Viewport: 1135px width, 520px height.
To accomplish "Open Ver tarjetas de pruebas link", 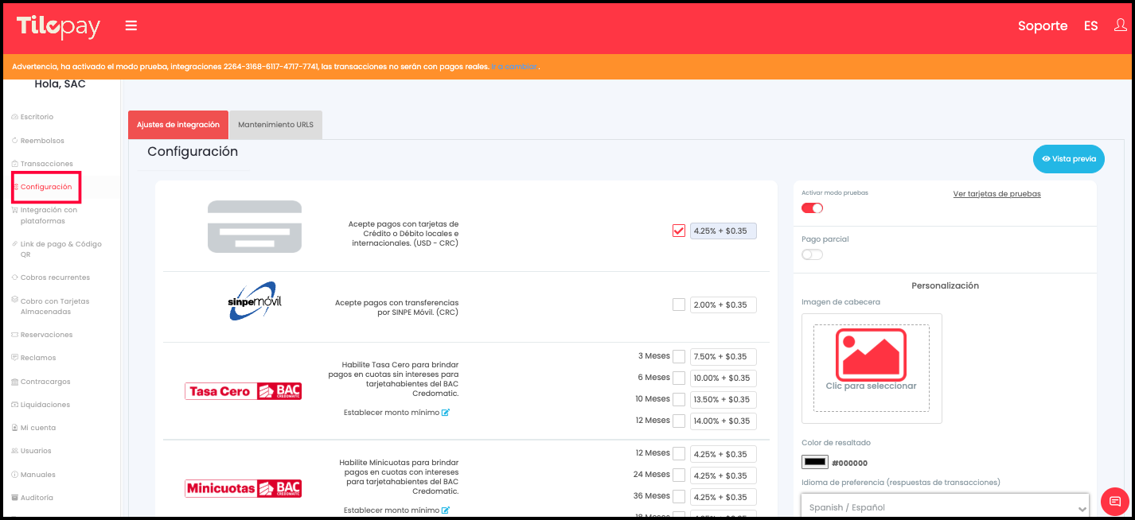I will (x=997, y=194).
